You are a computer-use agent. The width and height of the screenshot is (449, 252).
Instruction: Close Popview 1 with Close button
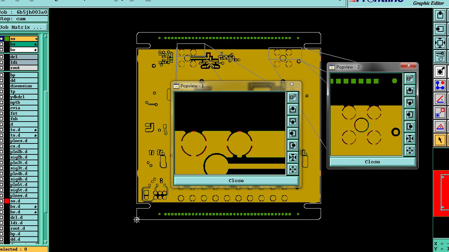[236, 180]
